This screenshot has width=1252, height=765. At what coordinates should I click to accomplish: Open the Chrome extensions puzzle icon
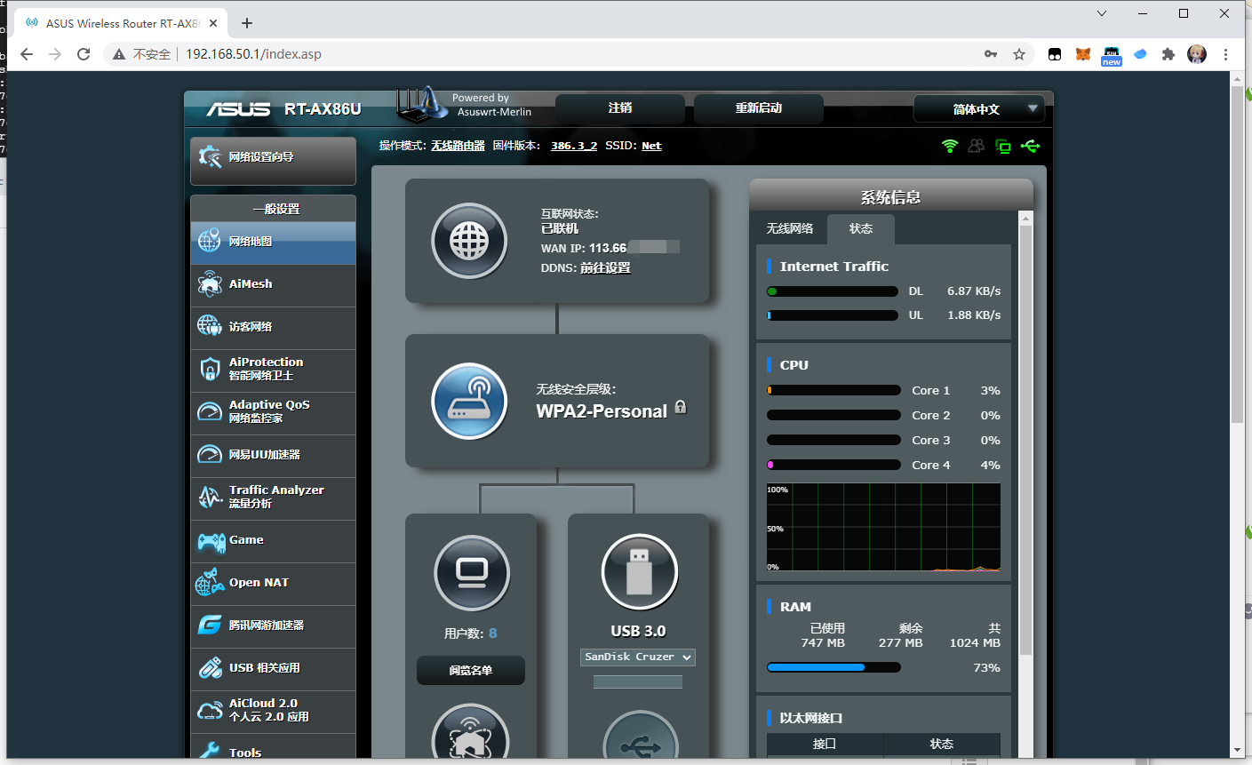pos(1168,54)
